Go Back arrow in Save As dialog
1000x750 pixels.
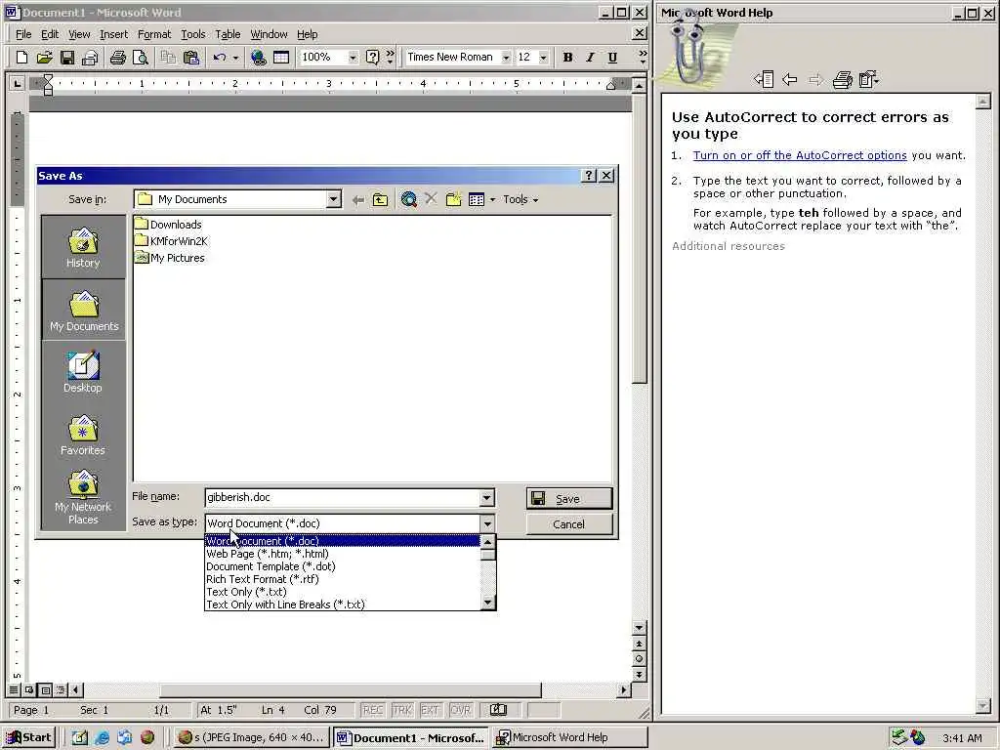(358, 199)
